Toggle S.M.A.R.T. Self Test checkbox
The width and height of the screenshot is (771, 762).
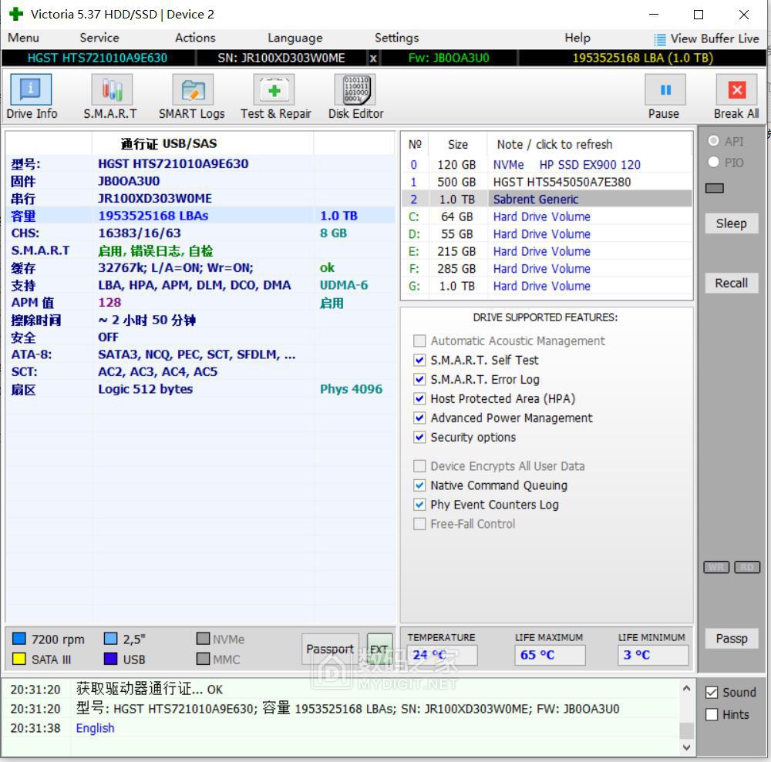pyautogui.click(x=419, y=360)
